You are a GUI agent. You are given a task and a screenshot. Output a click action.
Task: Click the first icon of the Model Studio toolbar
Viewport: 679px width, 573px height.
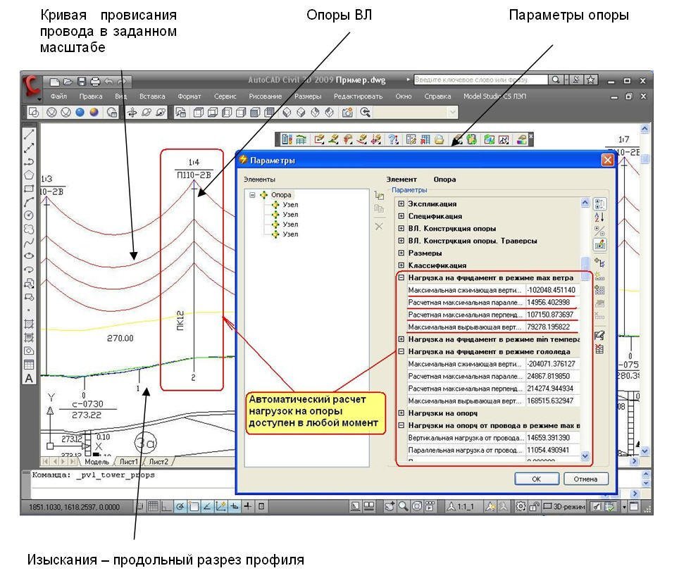click(286, 139)
